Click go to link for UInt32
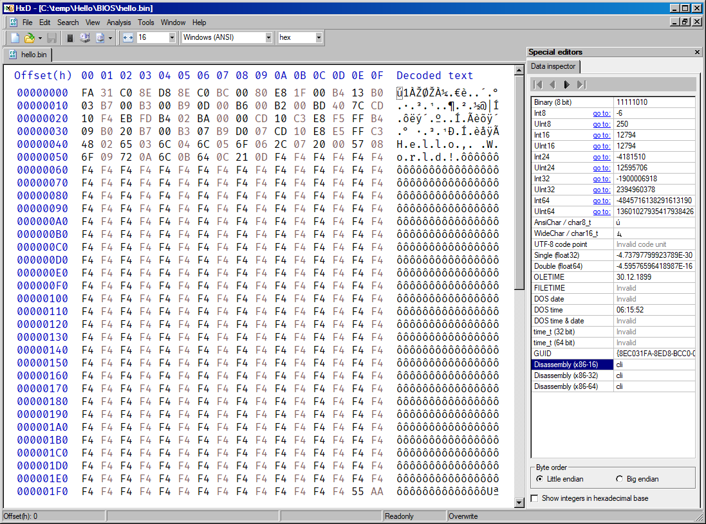 pos(602,190)
